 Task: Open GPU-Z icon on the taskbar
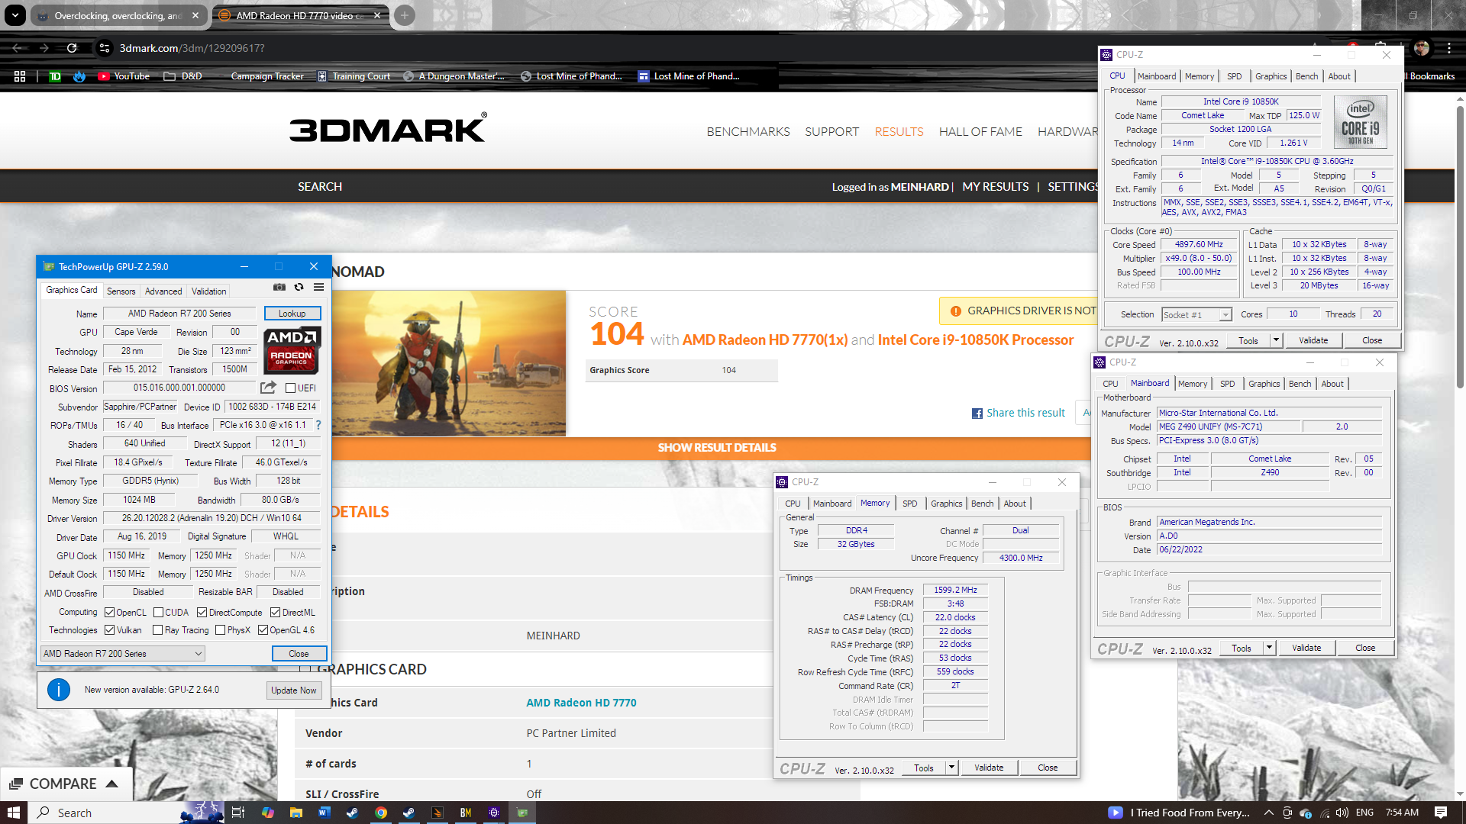coord(522,813)
